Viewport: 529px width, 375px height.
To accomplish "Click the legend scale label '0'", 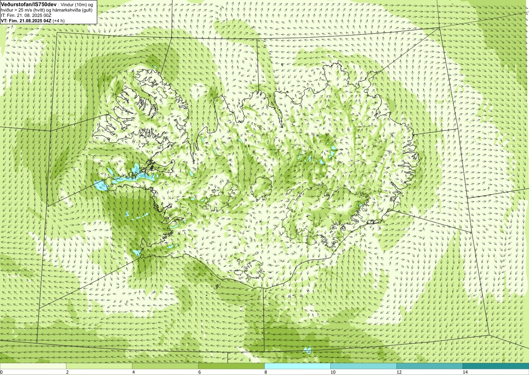I will click(2, 372).
